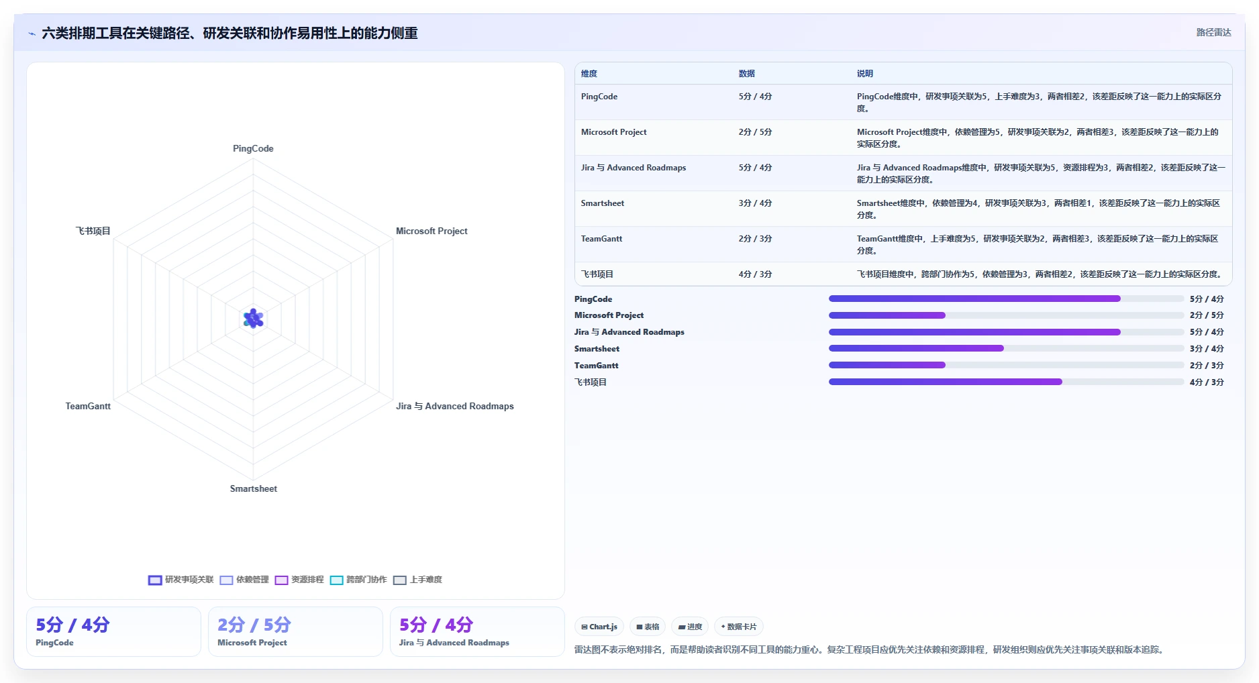This screenshot has width=1259, height=683.
Task: Toggle the 资源排程 legend item
Action: pos(299,580)
